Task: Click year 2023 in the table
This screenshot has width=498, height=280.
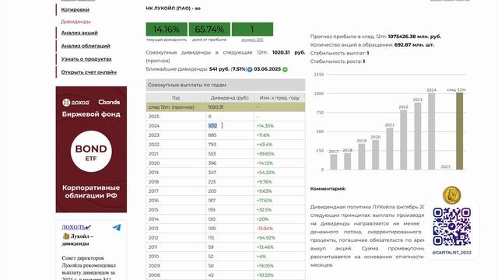Action: click(x=154, y=135)
